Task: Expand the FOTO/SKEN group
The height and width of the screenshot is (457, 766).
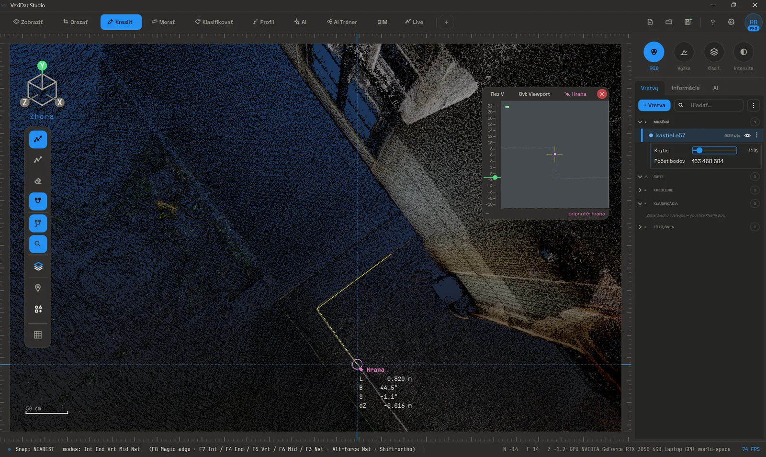Action: (x=640, y=227)
